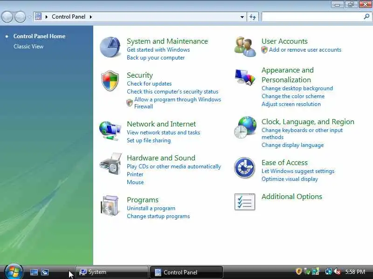Click Change startup programs

(158, 216)
